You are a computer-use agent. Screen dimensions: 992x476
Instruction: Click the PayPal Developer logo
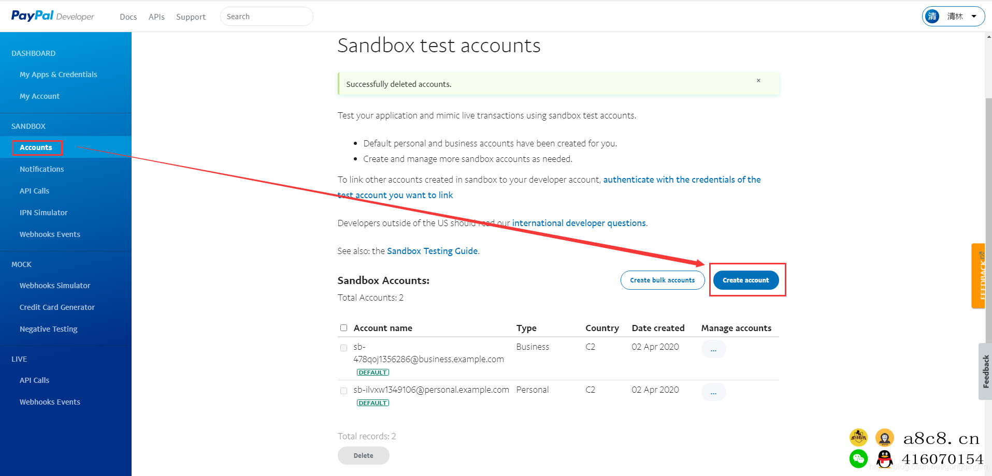click(x=53, y=16)
